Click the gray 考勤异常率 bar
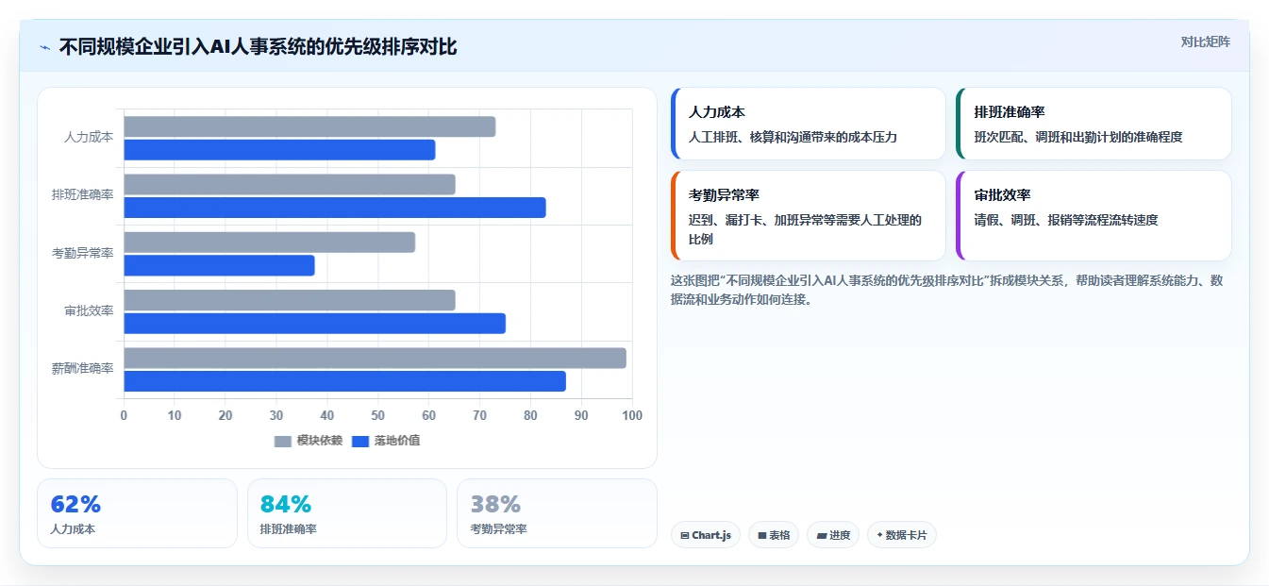Viewport: 1269px width, 586px height. (269, 243)
